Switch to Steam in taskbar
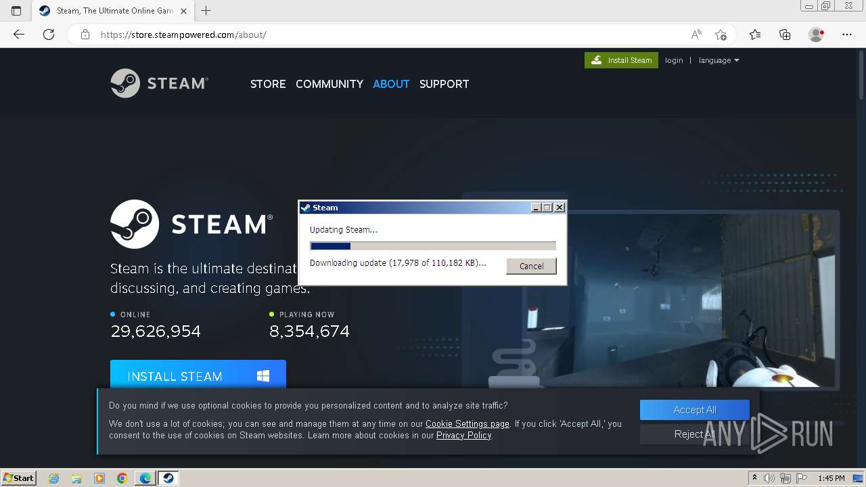Screen dimensions: 866x487 point(168,478)
